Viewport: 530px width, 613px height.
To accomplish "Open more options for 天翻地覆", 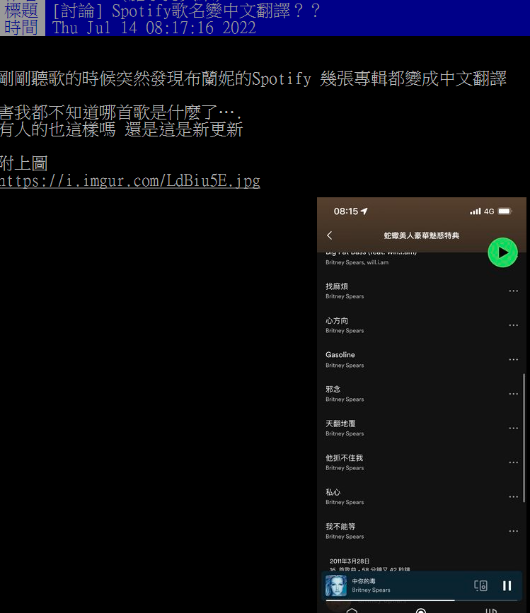I will tap(513, 428).
